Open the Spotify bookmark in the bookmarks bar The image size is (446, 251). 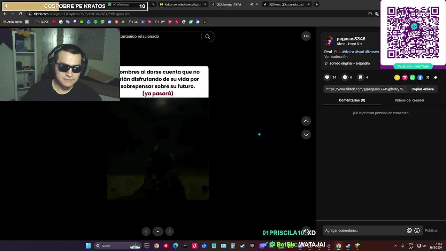pyautogui.click(x=95, y=22)
